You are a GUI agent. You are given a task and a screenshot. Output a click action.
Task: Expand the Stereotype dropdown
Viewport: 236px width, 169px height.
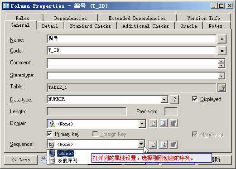pyautogui.click(x=221, y=76)
